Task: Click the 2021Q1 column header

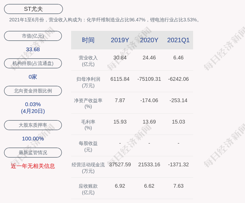Action: [178, 40]
